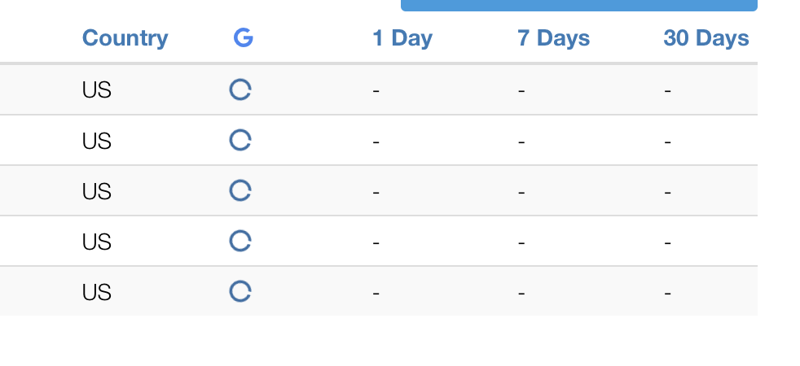Sort by the 7 Days column header

[554, 38]
